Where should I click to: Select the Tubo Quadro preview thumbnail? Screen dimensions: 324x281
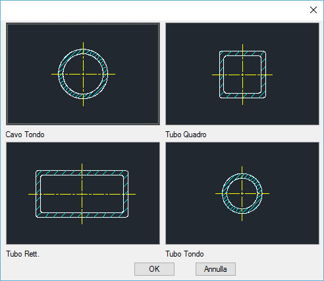(242, 74)
